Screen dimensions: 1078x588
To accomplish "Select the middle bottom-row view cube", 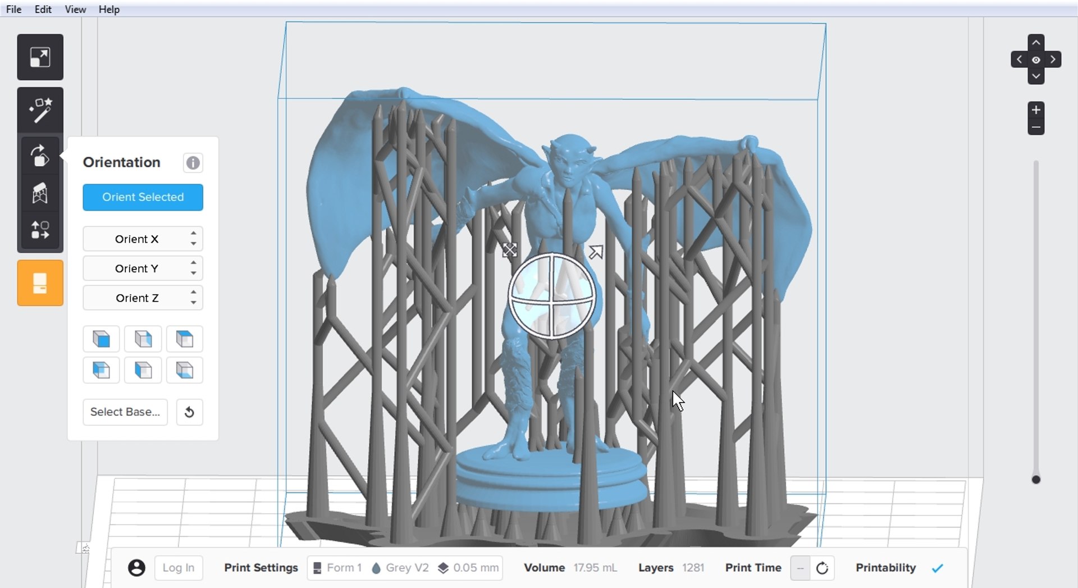I will click(x=143, y=370).
